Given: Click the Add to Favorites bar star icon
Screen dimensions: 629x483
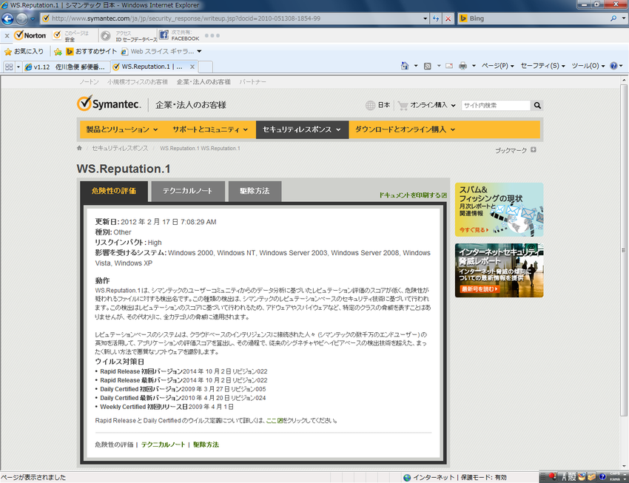Looking at the screenshot, I should [x=58, y=52].
